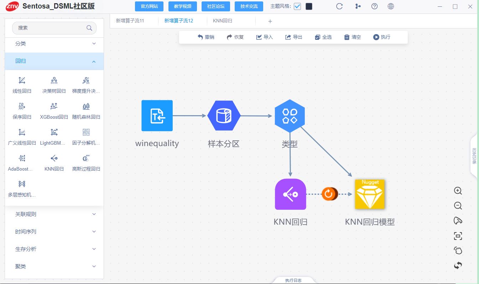Image resolution: width=479 pixels, height=284 pixels.
Task: Select the 梯度提升决策树 regression icon
Action: click(86, 80)
